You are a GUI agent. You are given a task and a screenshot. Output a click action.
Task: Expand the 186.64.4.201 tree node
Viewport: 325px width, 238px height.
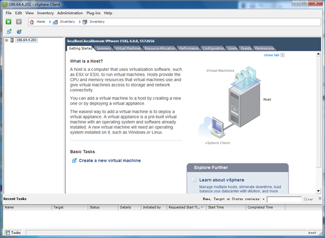pyautogui.click(x=7, y=40)
